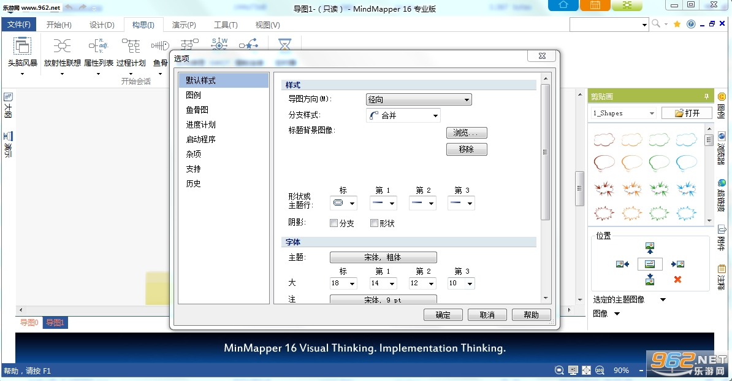The image size is (732, 381).
Task: Click the presentation monitor status bar icon
Action: click(573, 370)
